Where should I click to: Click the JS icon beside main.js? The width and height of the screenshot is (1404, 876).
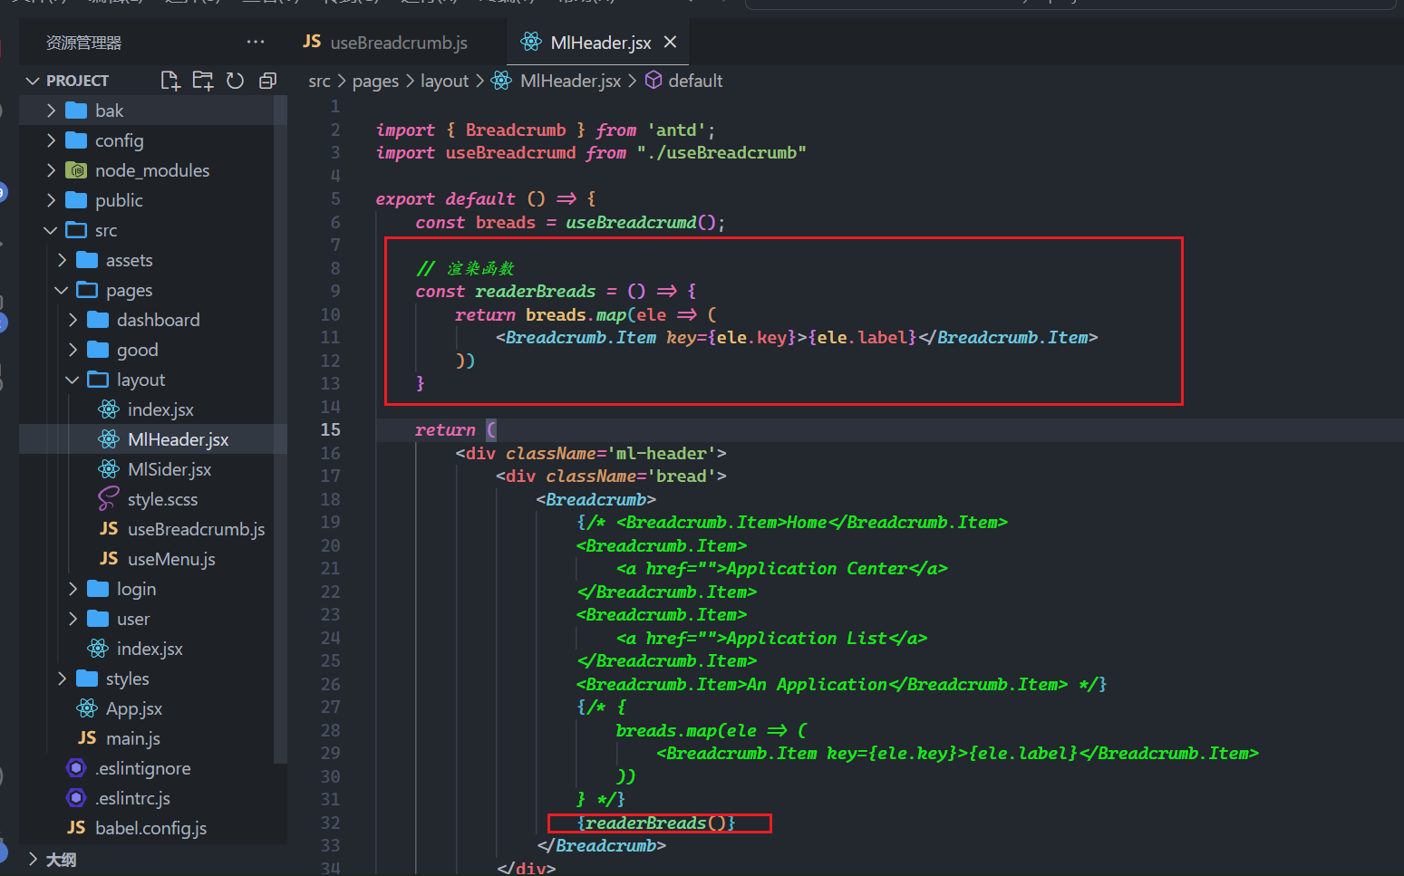(87, 738)
